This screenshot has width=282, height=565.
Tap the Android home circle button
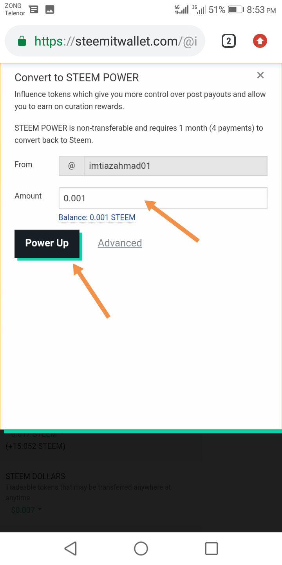141,548
